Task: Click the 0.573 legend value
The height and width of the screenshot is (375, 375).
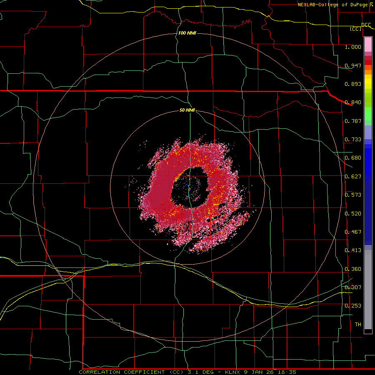Action: (353, 195)
